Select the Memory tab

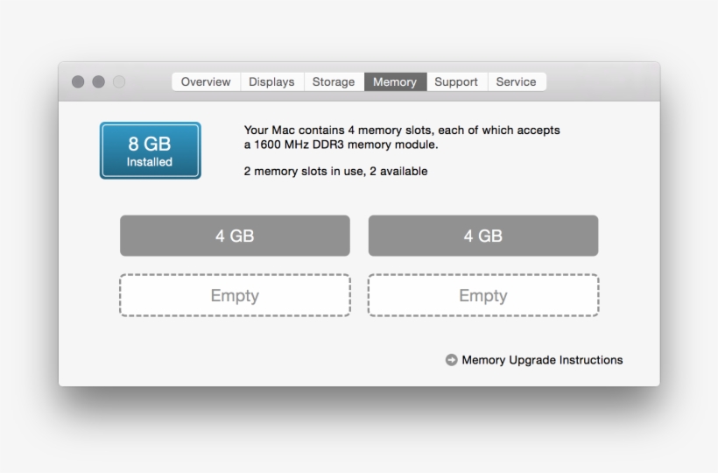tap(395, 81)
